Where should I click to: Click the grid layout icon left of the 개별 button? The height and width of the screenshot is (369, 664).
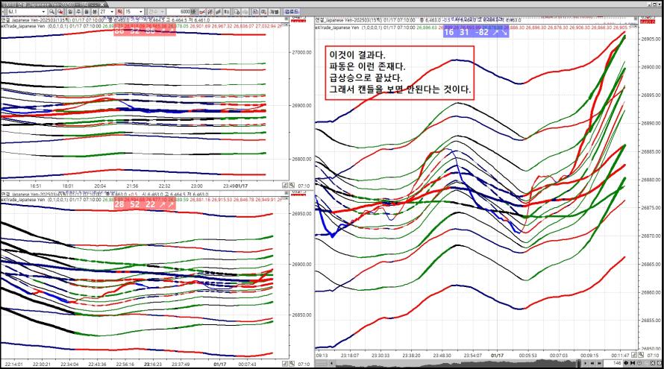[265, 12]
